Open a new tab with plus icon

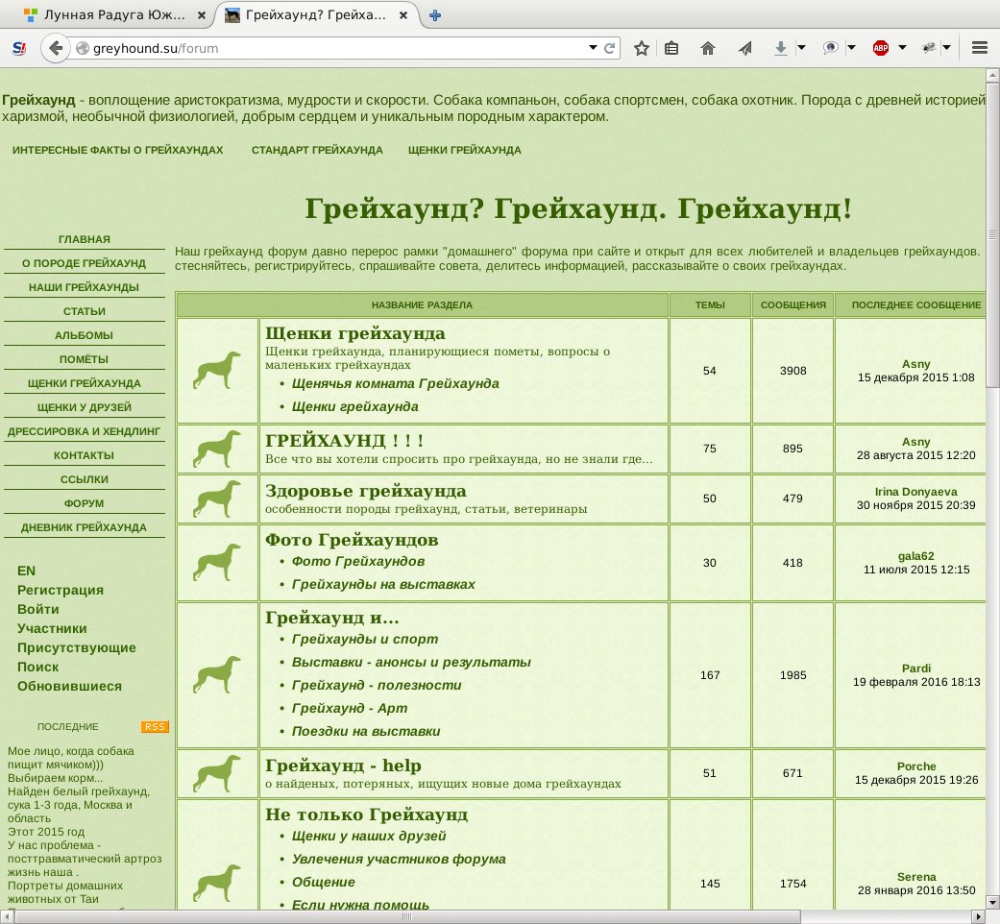(x=435, y=15)
